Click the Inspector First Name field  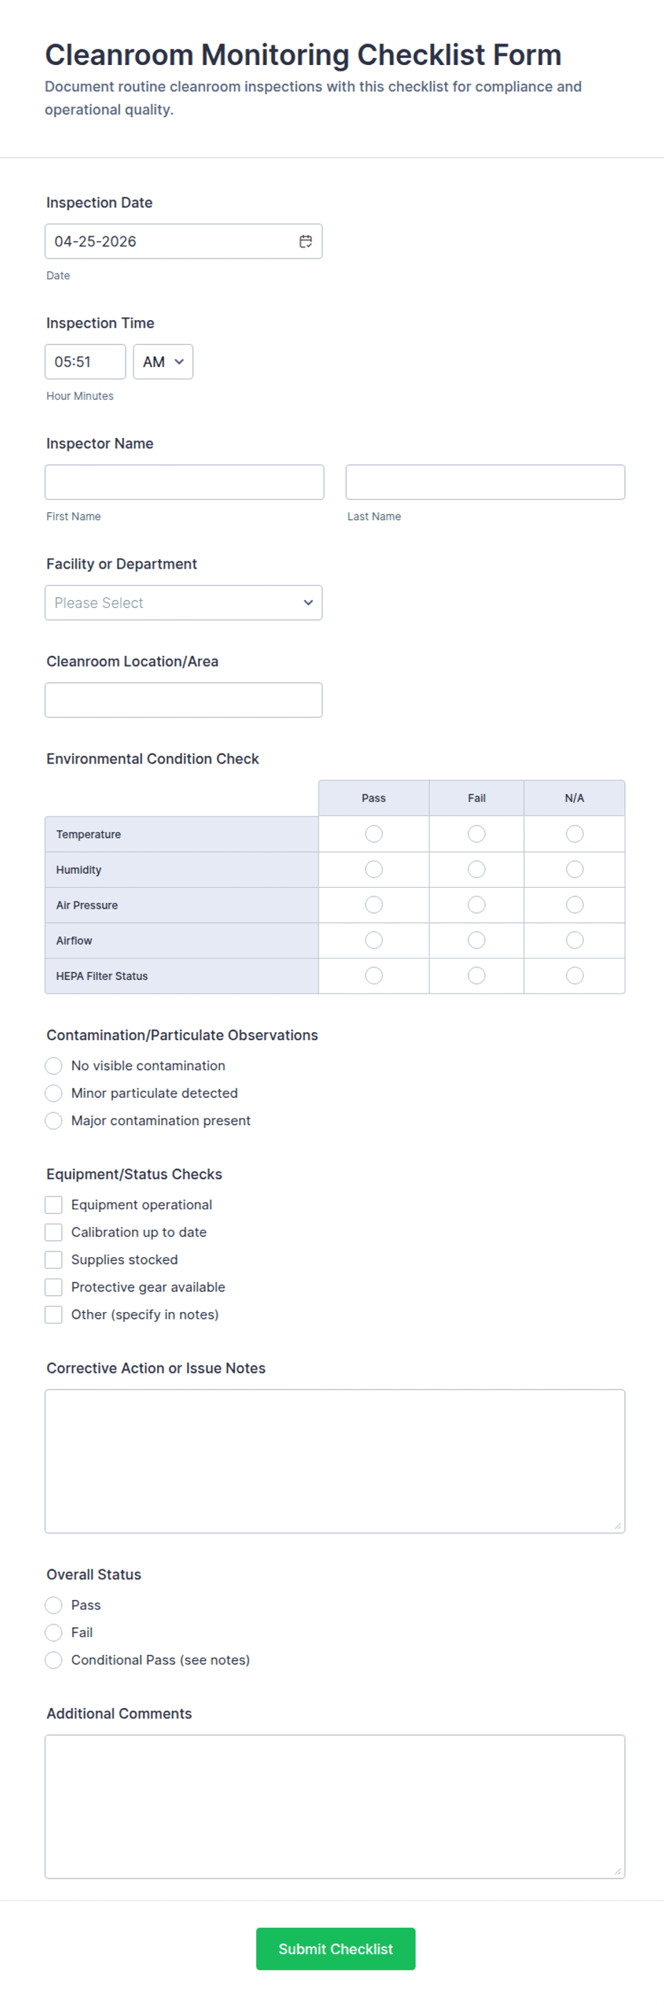183,482
